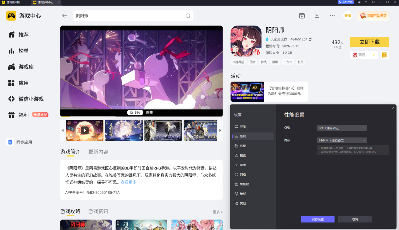Select the 游戏资讯 tab
The height and width of the screenshot is (230, 399).
click(x=98, y=211)
